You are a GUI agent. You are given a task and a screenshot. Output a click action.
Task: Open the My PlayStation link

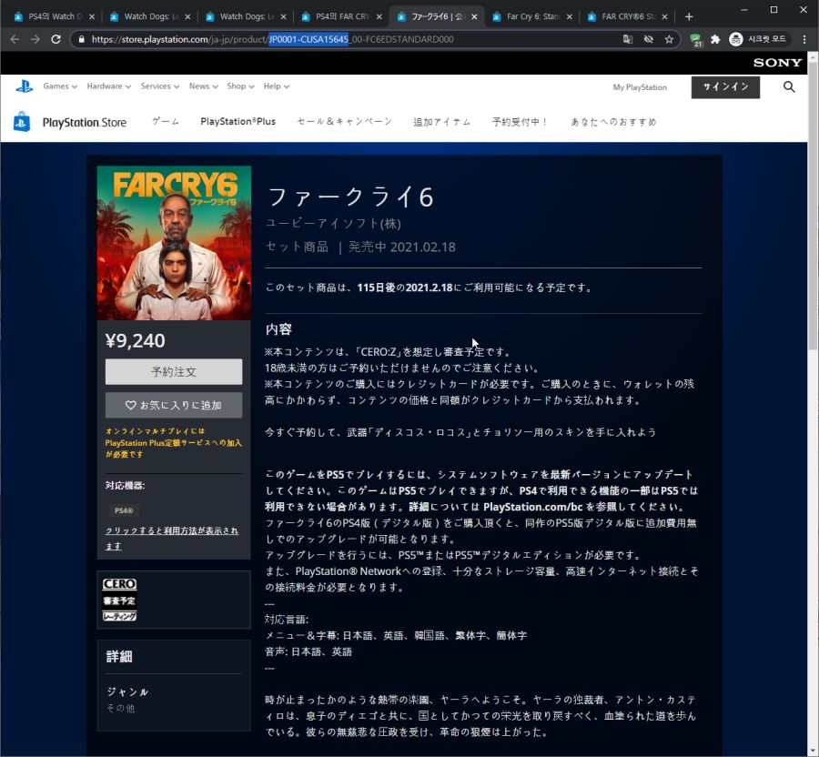(x=640, y=87)
